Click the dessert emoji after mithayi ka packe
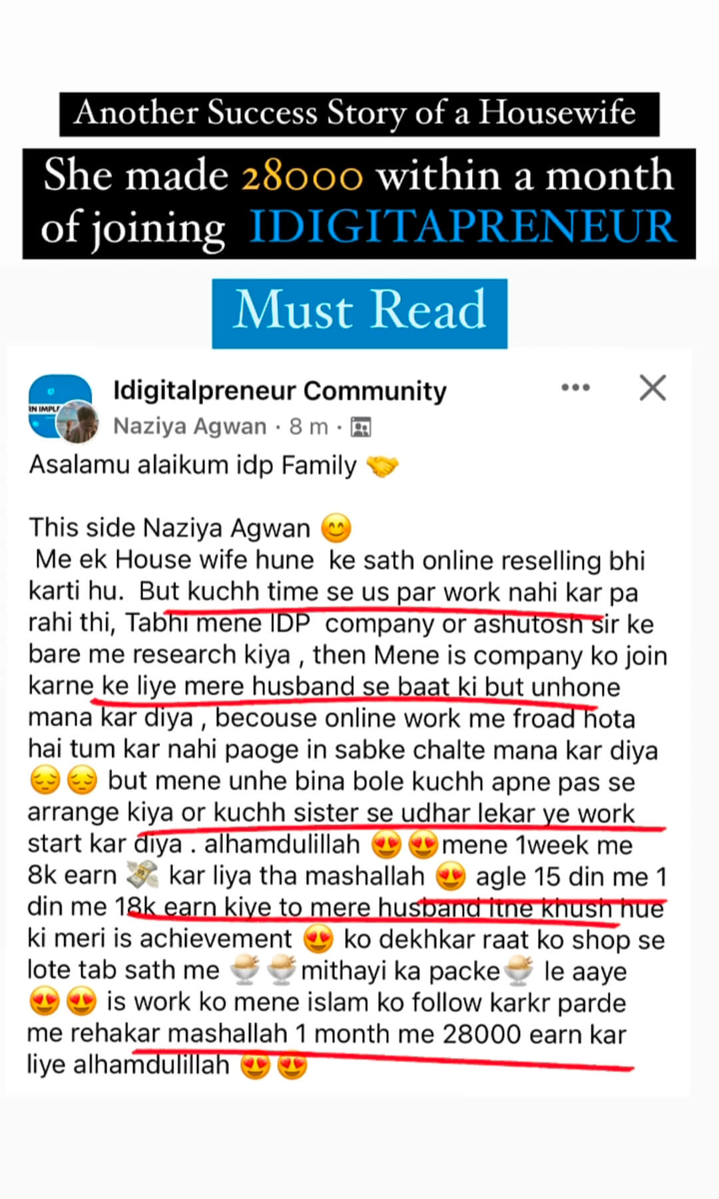This screenshot has height=1199, width=719. (519, 971)
